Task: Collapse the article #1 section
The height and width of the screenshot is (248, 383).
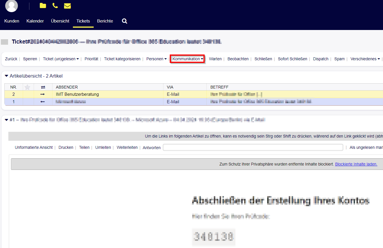Action: 7,120
